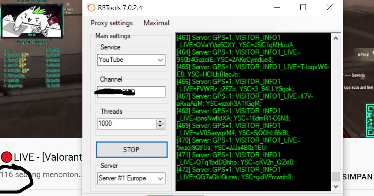Screen dimensions: 374x196
Task: Click the green progress bar at bottom
Action: pos(160,195)
